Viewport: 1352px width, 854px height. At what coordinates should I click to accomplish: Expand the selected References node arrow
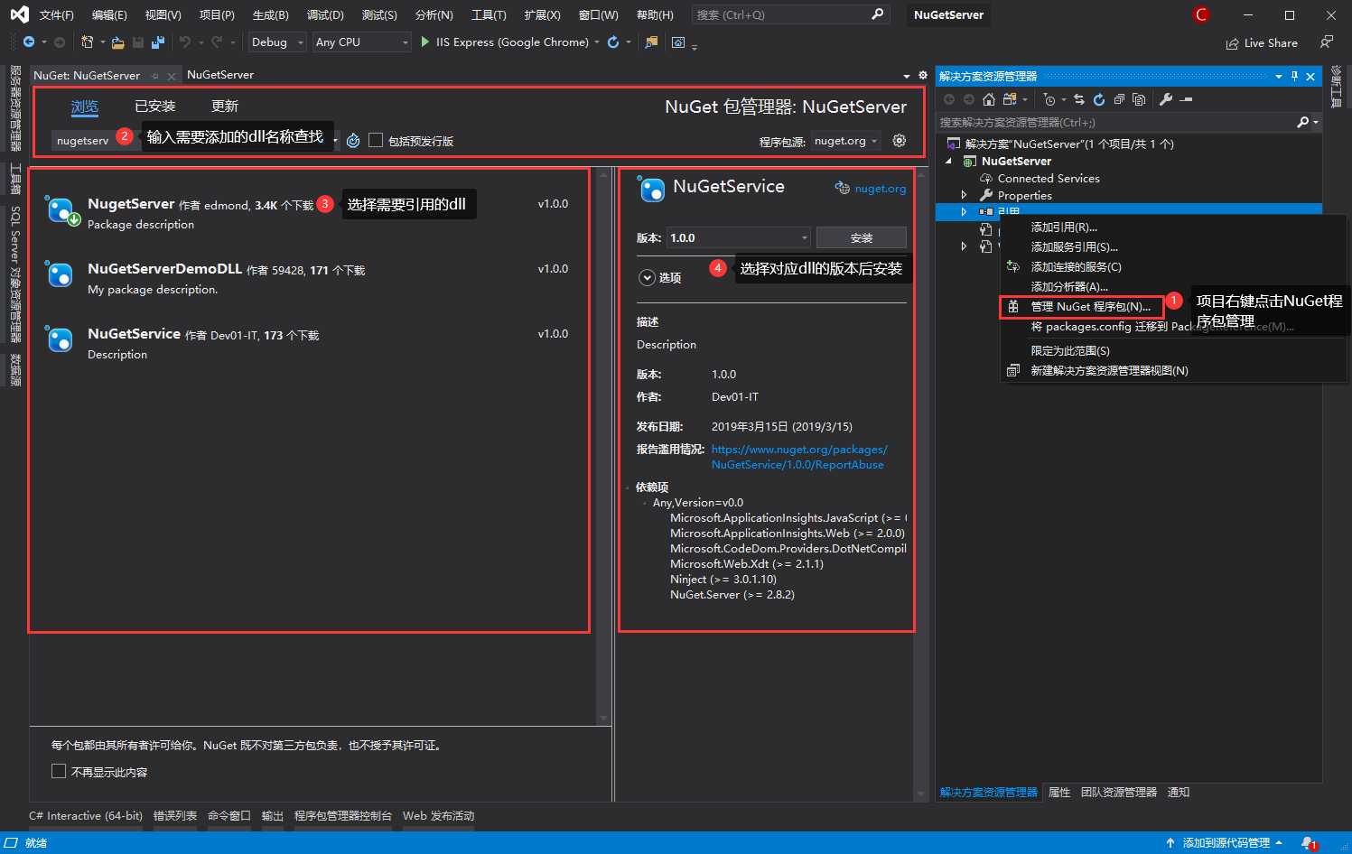click(x=964, y=211)
